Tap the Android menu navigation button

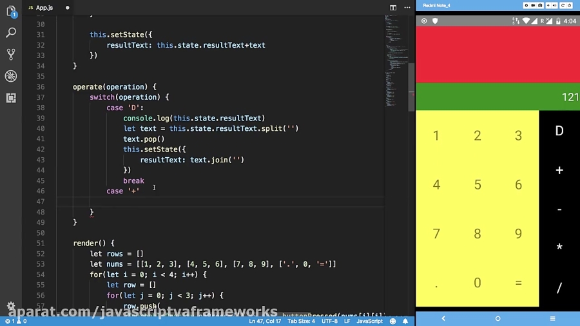click(552, 318)
